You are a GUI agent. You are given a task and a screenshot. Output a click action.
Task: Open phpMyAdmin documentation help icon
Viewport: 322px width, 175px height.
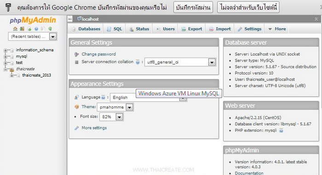(36, 29)
